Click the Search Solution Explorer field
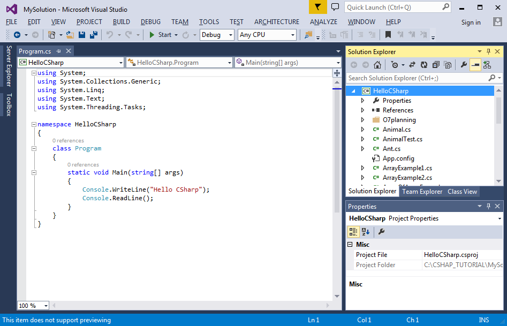This screenshot has width=507, height=326. point(424,78)
